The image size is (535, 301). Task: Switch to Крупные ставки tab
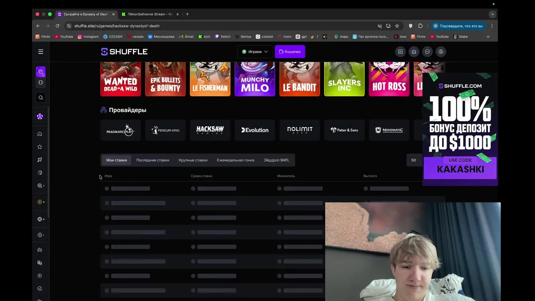193,160
